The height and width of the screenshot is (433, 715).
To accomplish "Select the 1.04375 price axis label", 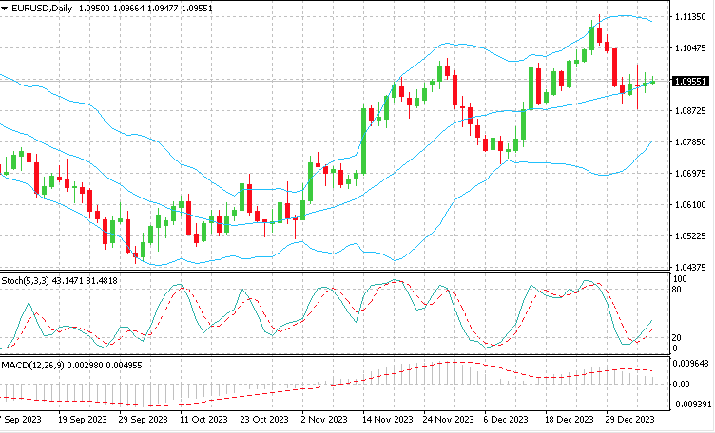I will [x=690, y=267].
